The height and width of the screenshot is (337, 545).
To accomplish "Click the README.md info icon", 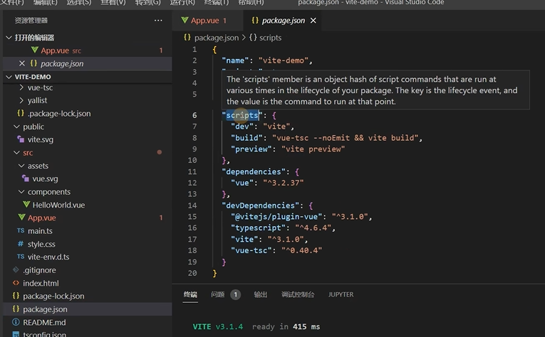I will click(16, 322).
